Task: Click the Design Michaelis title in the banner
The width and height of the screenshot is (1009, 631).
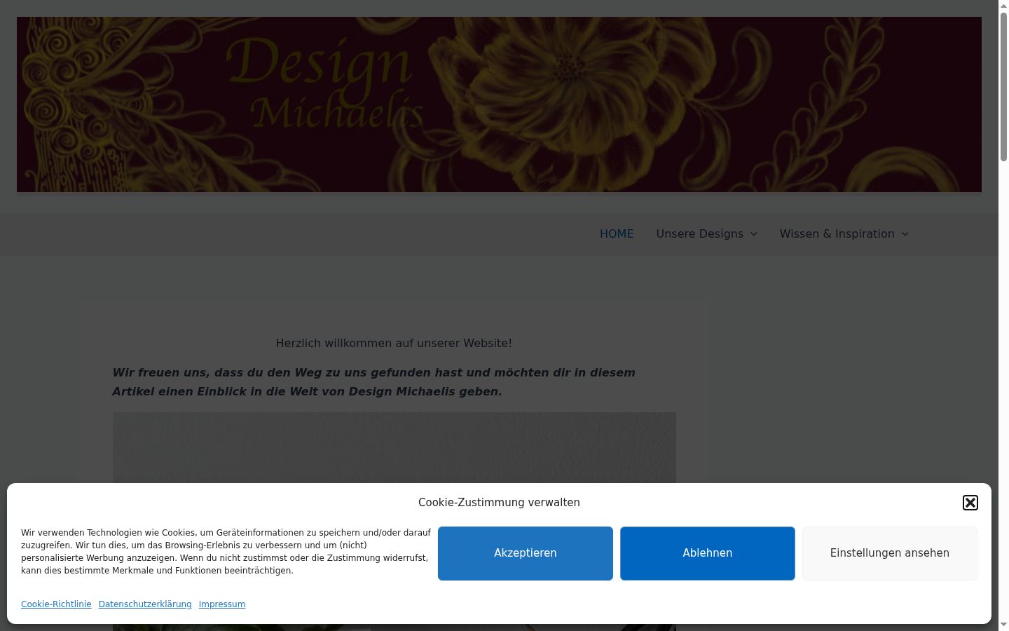Action: tap(326, 84)
